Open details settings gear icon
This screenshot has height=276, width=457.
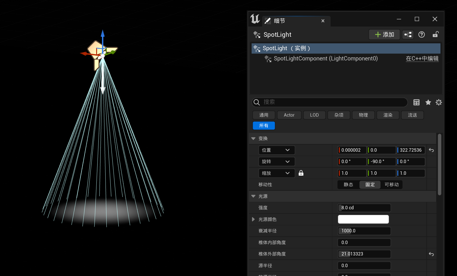[439, 102]
